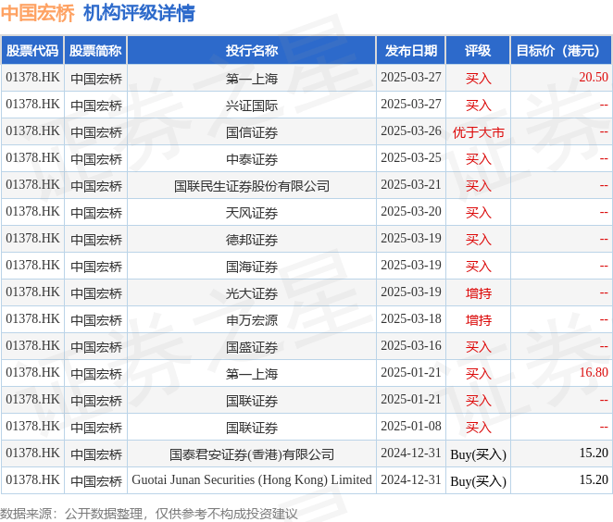Viewport: 613px width, 522px height.
Task: Click Buy(买入) in Guotai Junan English row
Action: coord(478,481)
